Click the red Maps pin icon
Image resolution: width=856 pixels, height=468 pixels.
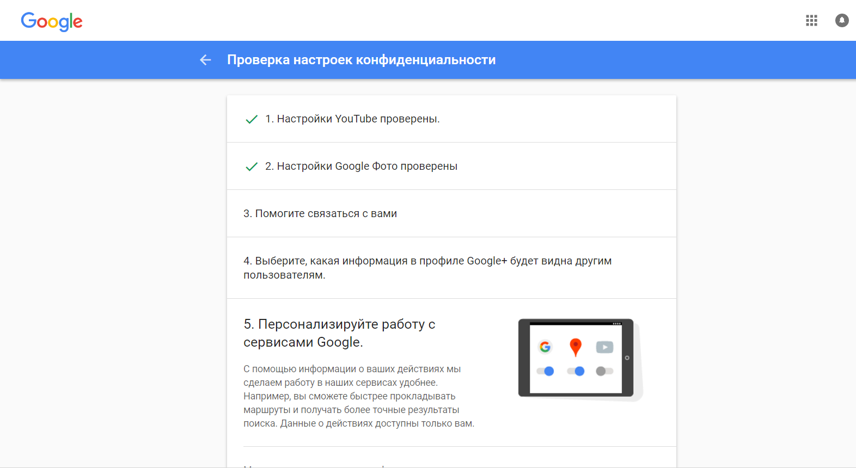(576, 347)
